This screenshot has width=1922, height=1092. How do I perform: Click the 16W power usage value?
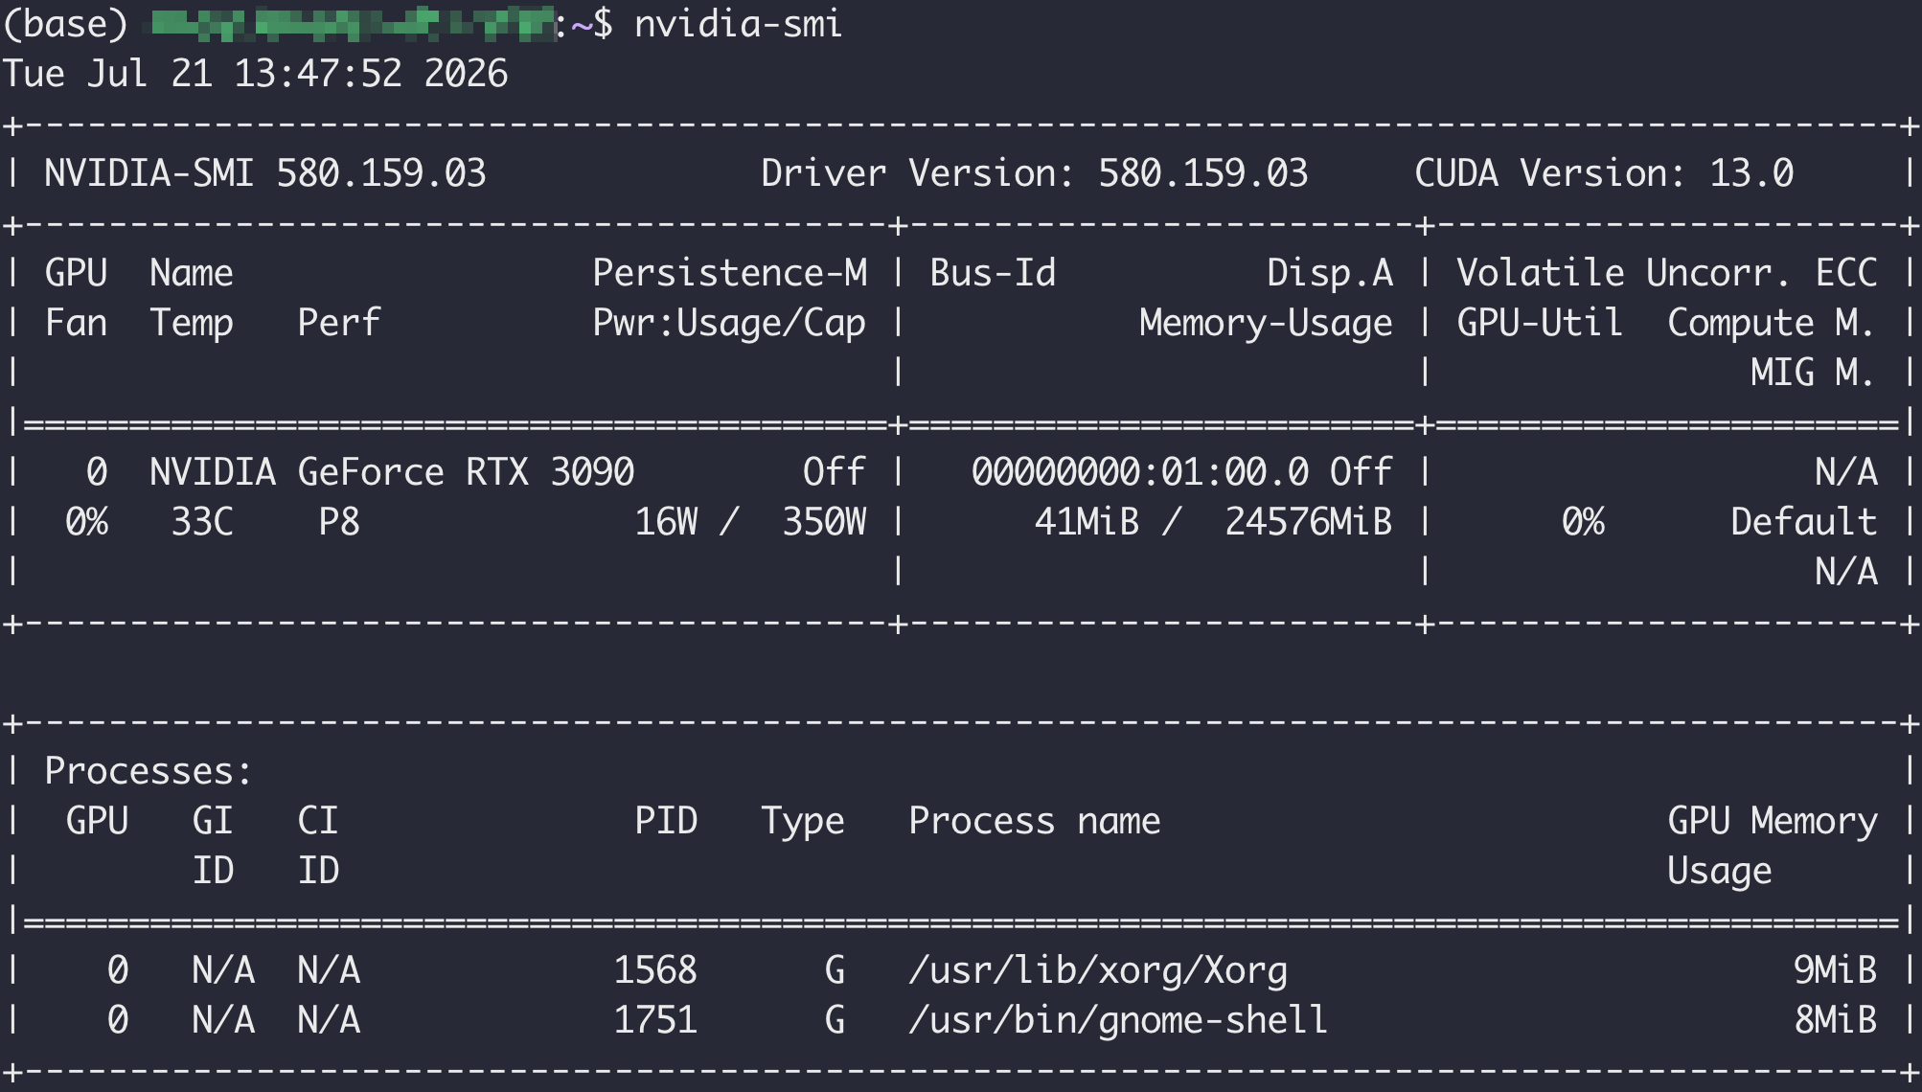666,522
